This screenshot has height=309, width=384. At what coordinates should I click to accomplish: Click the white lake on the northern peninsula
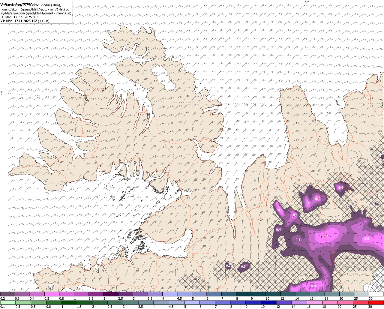click(x=163, y=77)
